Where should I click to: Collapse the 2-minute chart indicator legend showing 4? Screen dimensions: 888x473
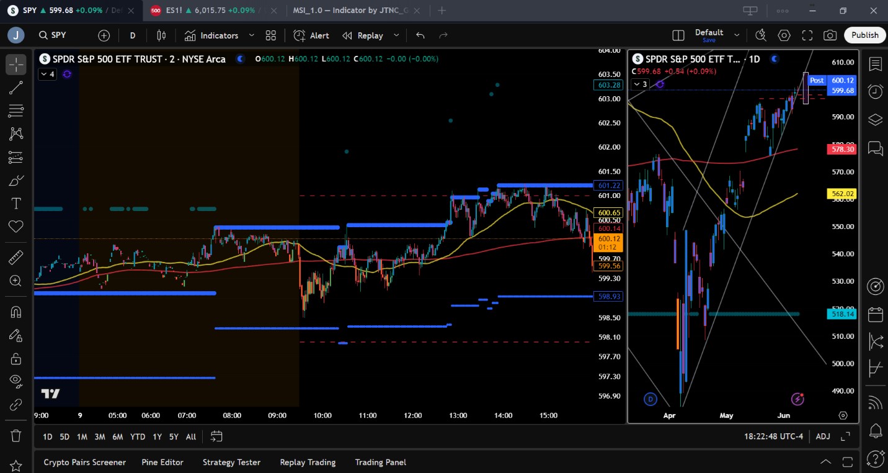(48, 74)
